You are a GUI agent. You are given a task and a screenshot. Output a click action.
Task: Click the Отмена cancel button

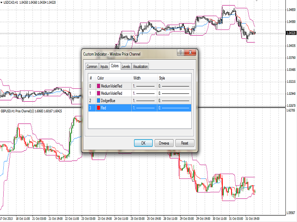point(164,143)
